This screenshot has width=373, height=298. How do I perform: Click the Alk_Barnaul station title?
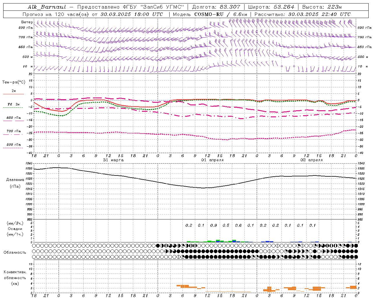[x=47, y=7]
